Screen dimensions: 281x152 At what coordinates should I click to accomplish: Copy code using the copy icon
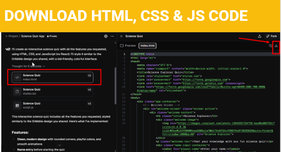coord(270,46)
